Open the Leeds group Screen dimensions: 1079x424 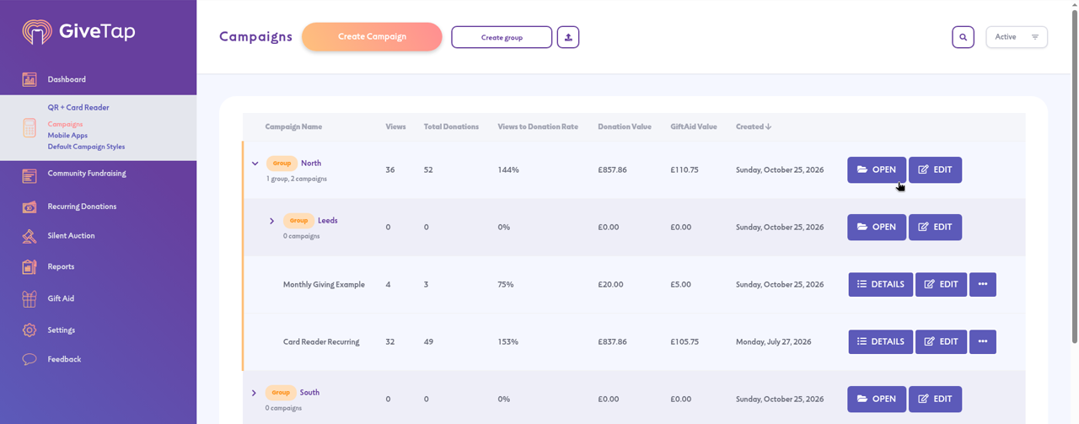(x=877, y=228)
